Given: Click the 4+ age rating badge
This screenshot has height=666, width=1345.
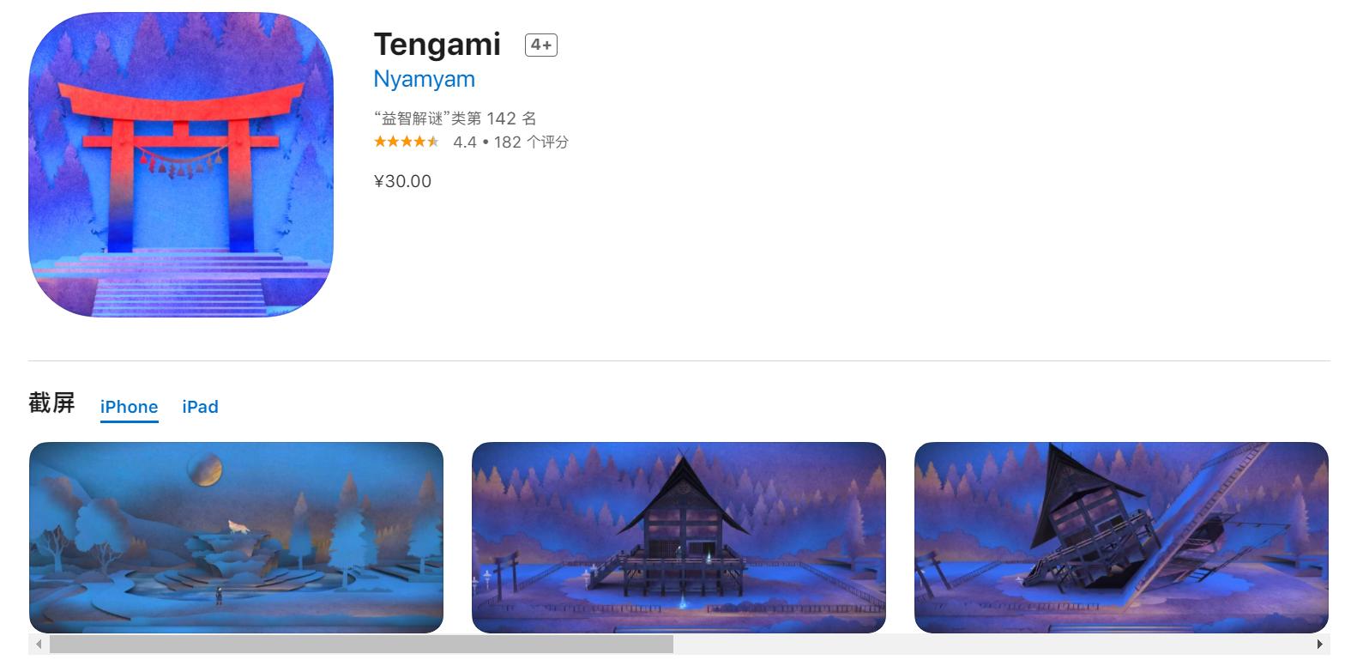Looking at the screenshot, I should click(541, 45).
